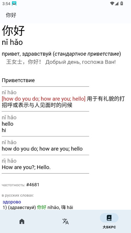The height and width of the screenshot is (233, 131).
Task: Open the здорово word link
Action: tap(12, 202)
